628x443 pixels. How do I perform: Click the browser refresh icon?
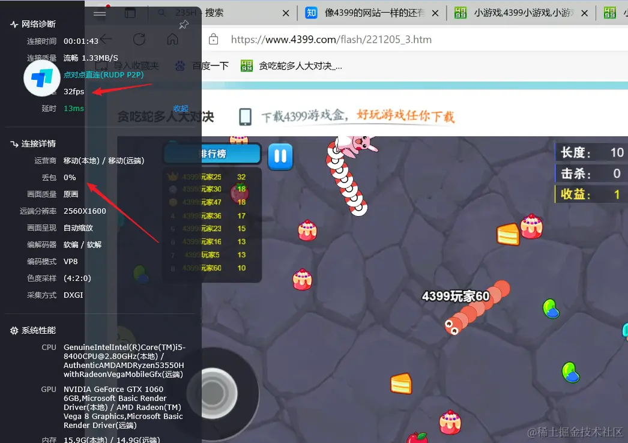tap(139, 39)
